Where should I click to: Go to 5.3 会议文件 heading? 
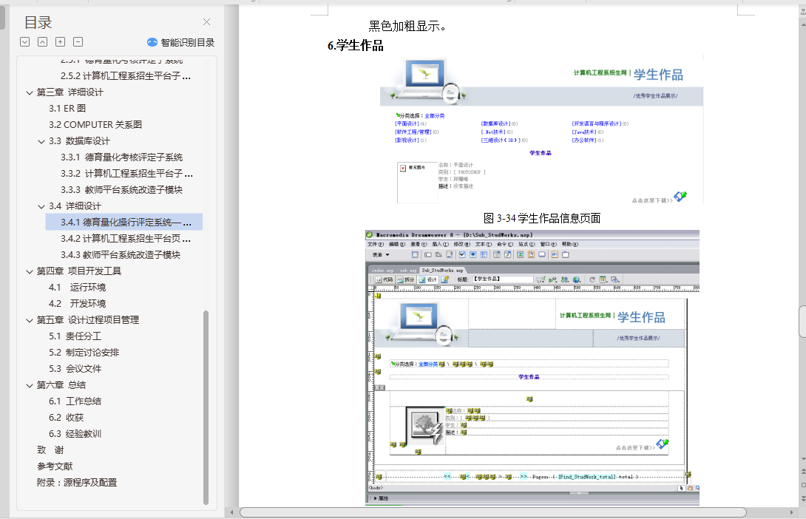tap(75, 368)
